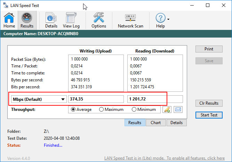Click the Version 4.4.0 label

point(19,159)
